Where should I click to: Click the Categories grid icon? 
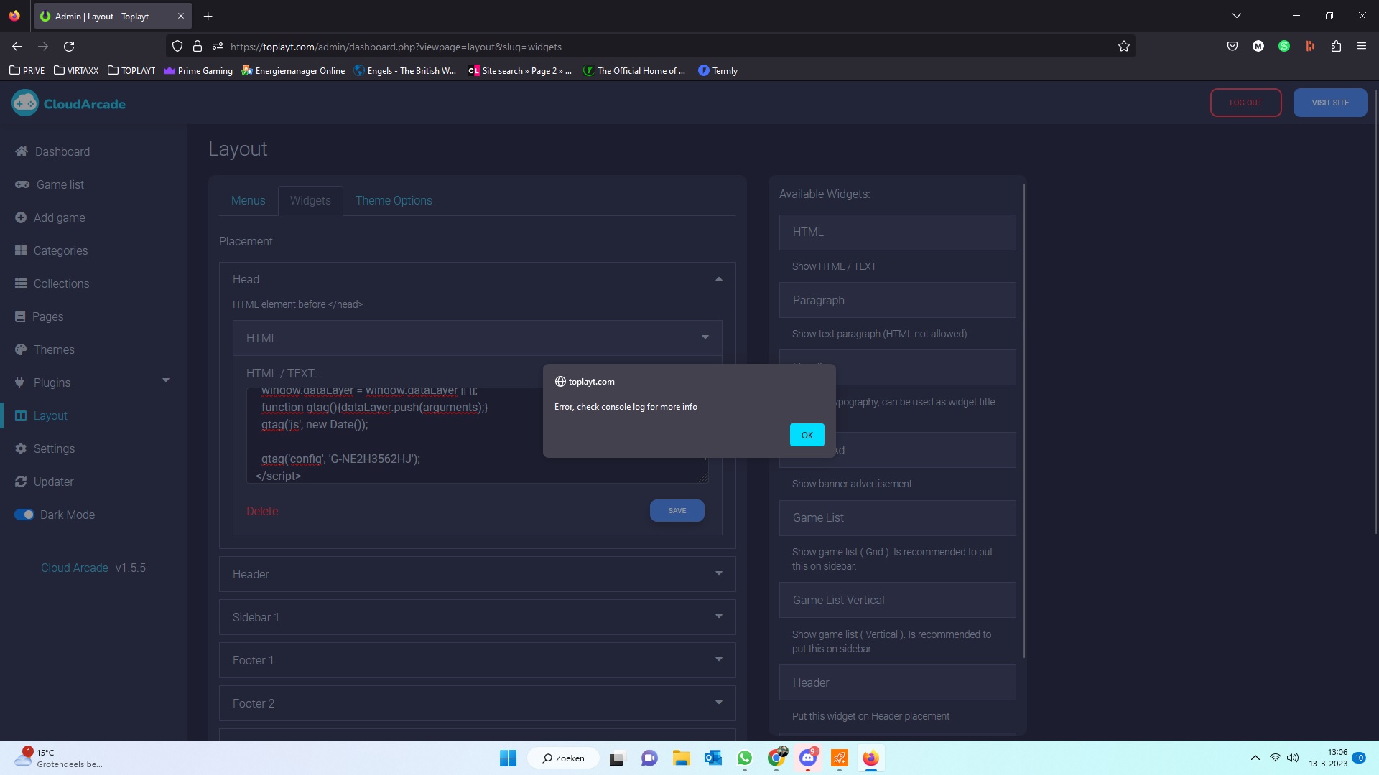pos(21,250)
